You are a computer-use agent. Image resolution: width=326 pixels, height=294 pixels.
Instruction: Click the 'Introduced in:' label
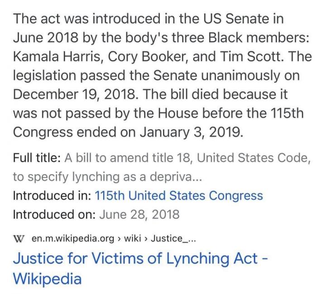(x=52, y=195)
